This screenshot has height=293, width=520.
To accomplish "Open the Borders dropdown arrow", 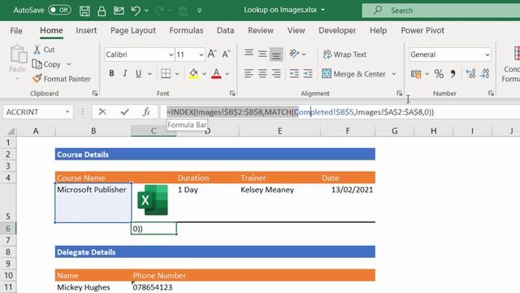I will (177, 74).
